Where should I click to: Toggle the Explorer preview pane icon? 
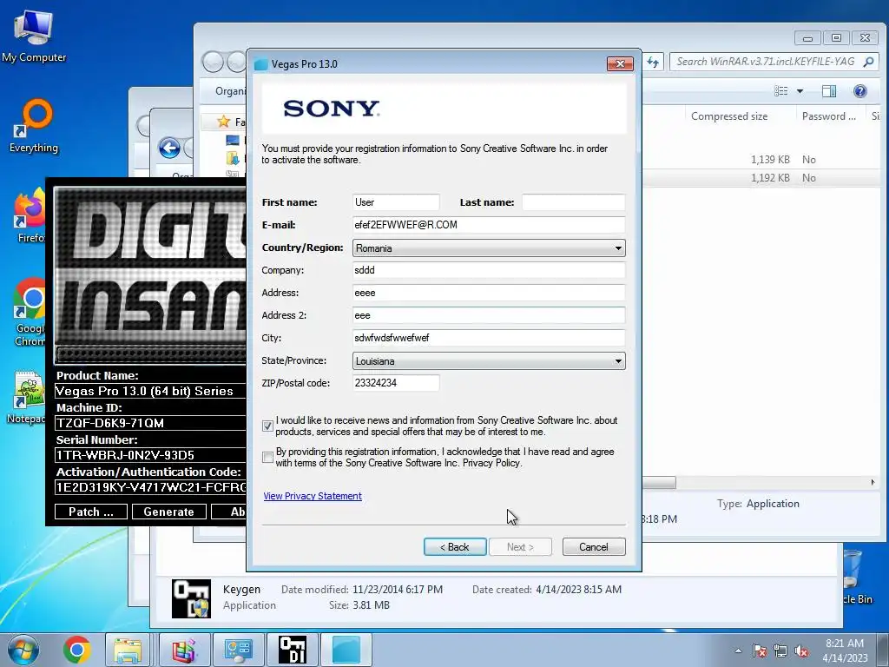click(829, 90)
